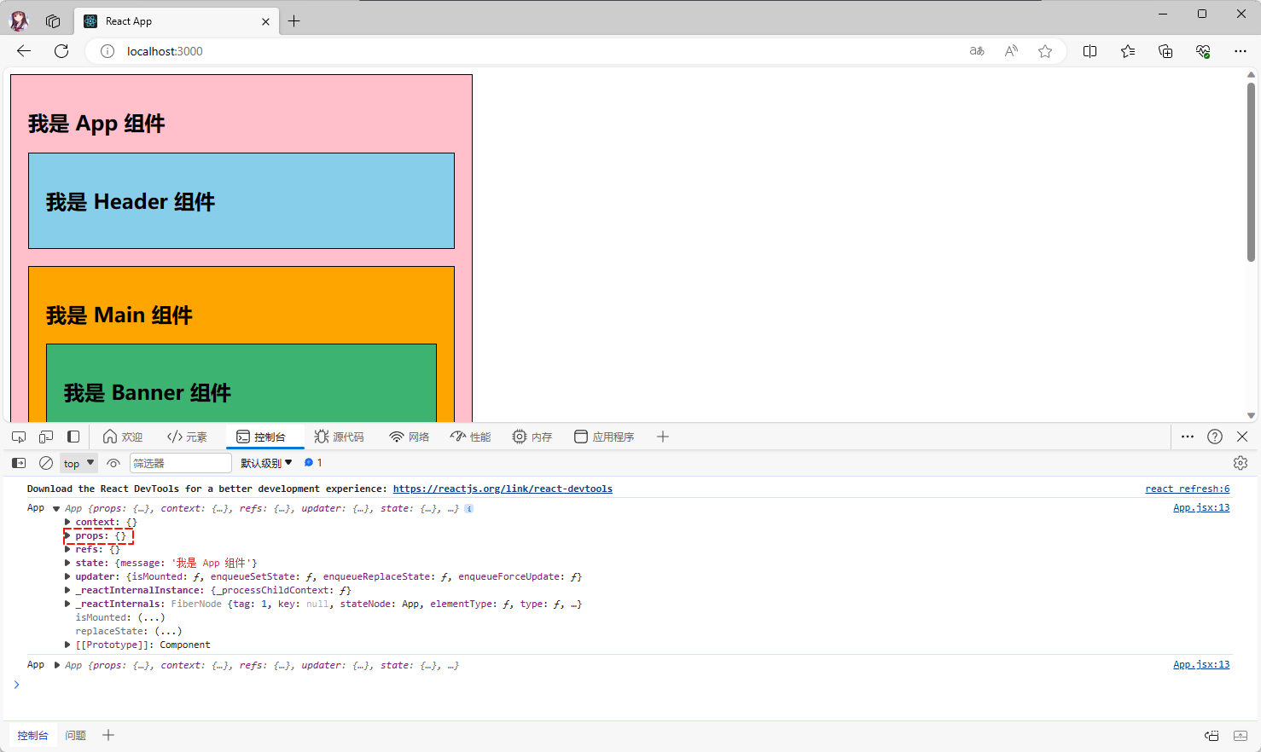Click the page vertical scrollbar thumb

1251,171
